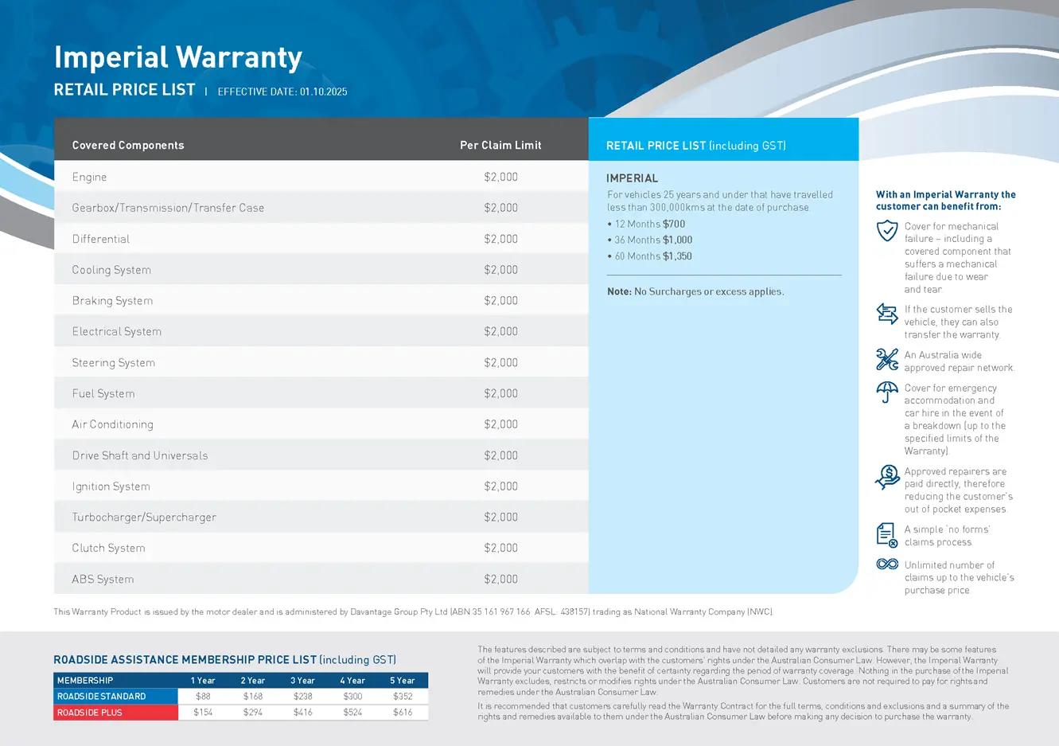Click the 'Cooling System' row label
This screenshot has width=1059, height=746.
(111, 270)
